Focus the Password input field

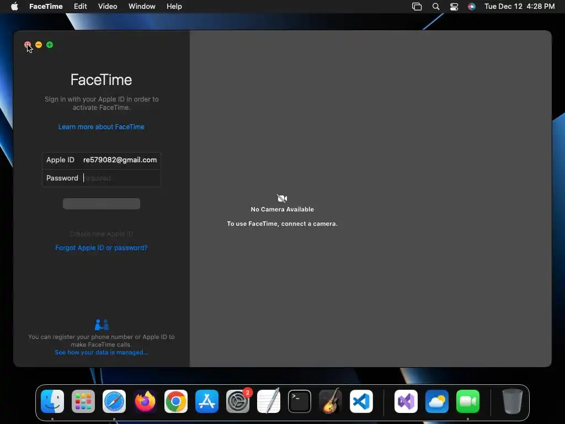click(102, 178)
